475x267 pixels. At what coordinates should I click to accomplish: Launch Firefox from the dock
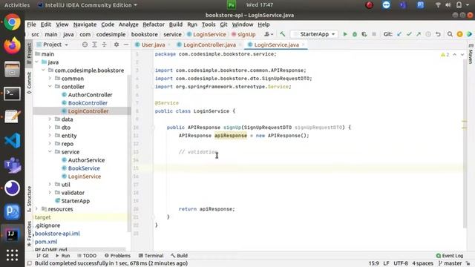(12, 45)
